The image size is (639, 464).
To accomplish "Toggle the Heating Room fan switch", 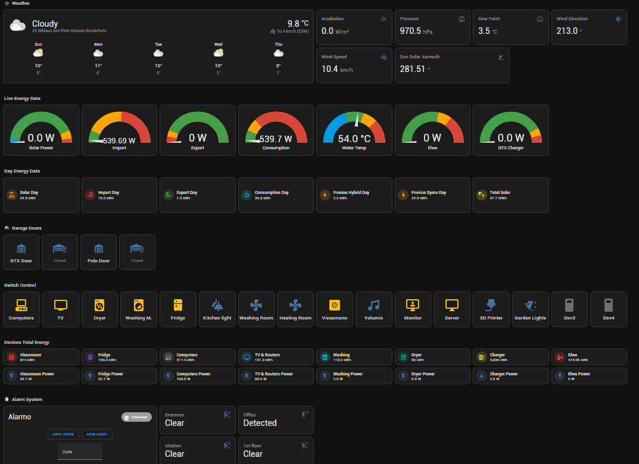I will (295, 309).
